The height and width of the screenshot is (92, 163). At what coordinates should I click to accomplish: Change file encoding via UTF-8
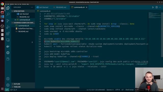pyautogui.click(x=117, y=90)
